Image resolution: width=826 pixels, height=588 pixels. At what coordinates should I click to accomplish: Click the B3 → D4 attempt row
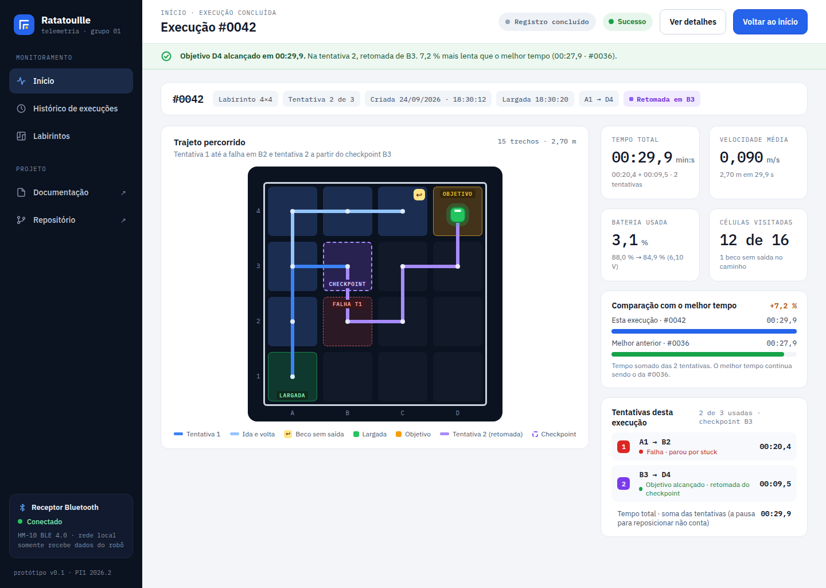click(704, 484)
